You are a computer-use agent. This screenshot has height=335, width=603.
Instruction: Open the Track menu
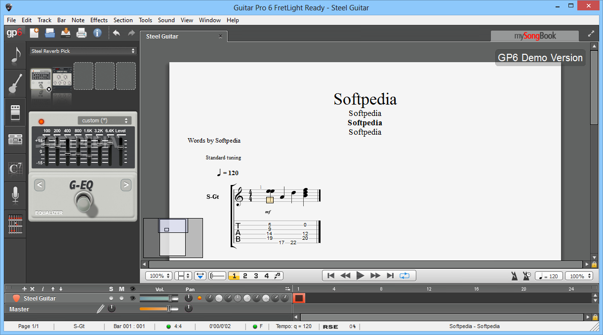(44, 20)
